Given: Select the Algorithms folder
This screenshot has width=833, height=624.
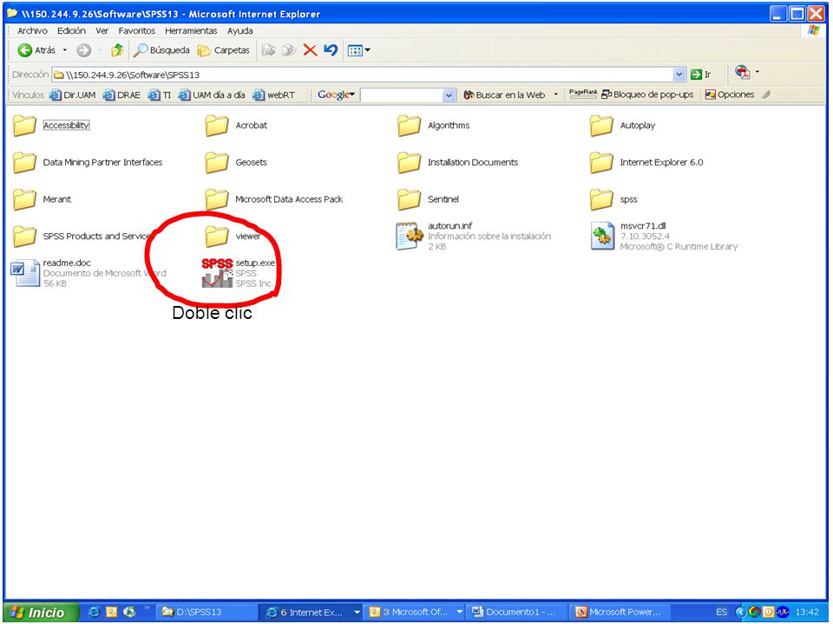Looking at the screenshot, I should point(434,126).
